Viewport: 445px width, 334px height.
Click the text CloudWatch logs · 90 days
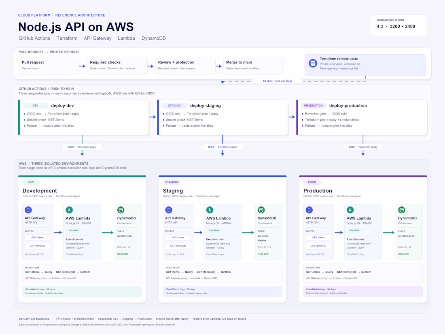(x=321, y=289)
